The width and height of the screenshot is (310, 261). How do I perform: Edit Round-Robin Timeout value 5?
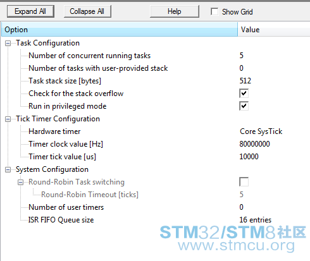[242, 195]
